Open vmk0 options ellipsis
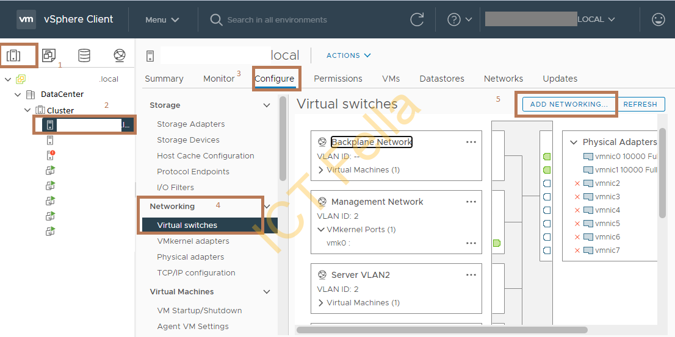The height and width of the screenshot is (337, 675). [x=471, y=243]
